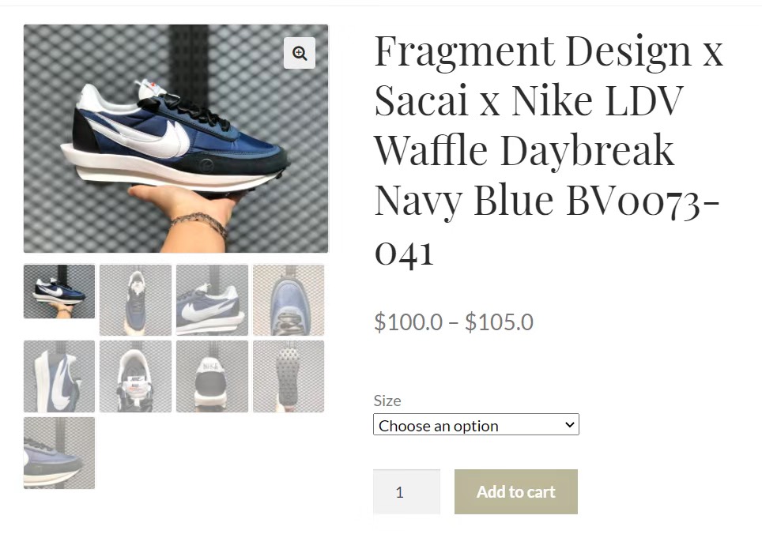
Task: View the studded outsole thumbnail
Action: 289,376
